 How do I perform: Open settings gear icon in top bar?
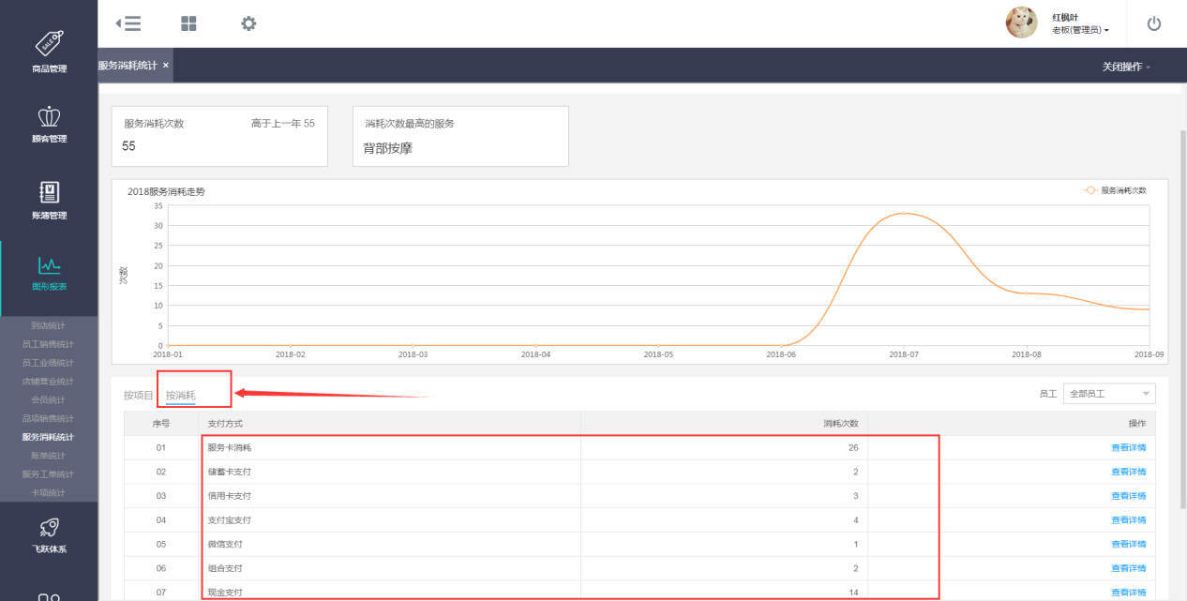point(248,23)
